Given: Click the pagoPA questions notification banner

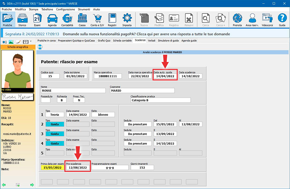Looking at the screenshot, I should tap(145, 34).
